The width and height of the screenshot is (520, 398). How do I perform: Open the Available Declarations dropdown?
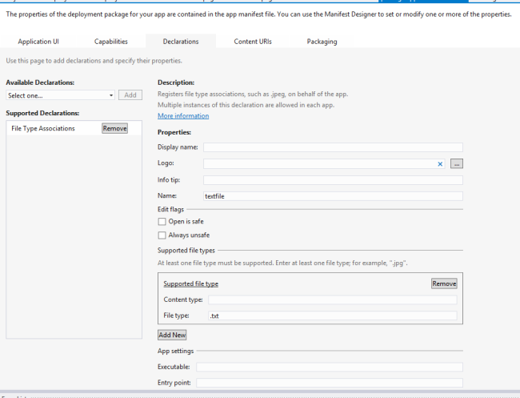click(x=60, y=95)
